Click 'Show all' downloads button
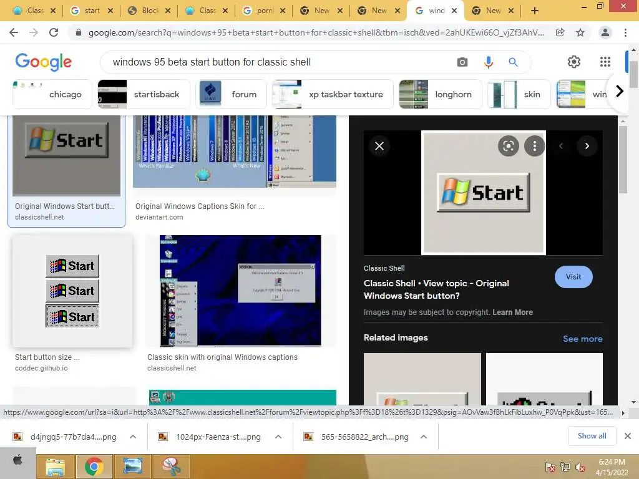 pyautogui.click(x=592, y=436)
